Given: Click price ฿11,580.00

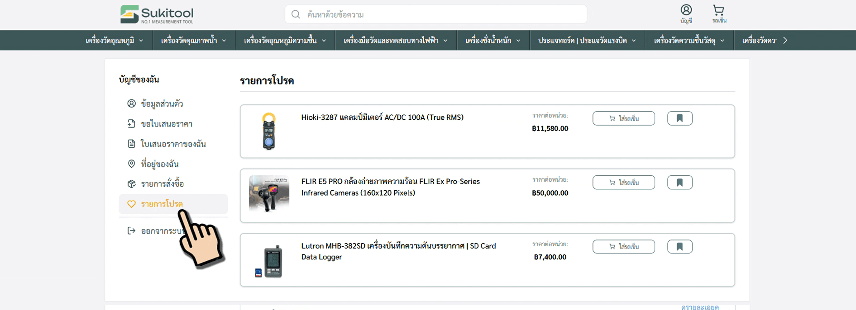Looking at the screenshot, I should click(x=550, y=129).
